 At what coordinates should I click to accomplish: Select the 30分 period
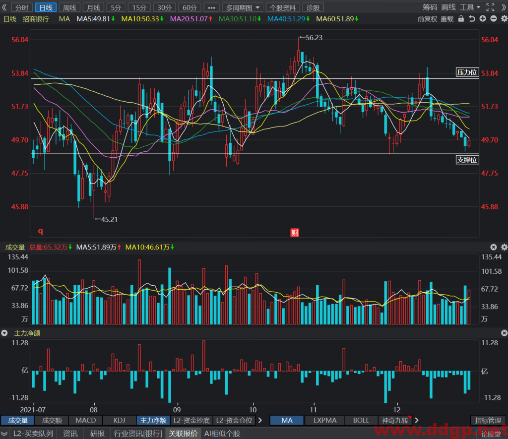pyautogui.click(x=164, y=7)
